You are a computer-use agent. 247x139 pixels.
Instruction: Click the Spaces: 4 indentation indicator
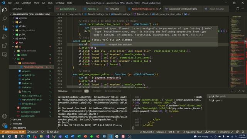pos(161,132)
